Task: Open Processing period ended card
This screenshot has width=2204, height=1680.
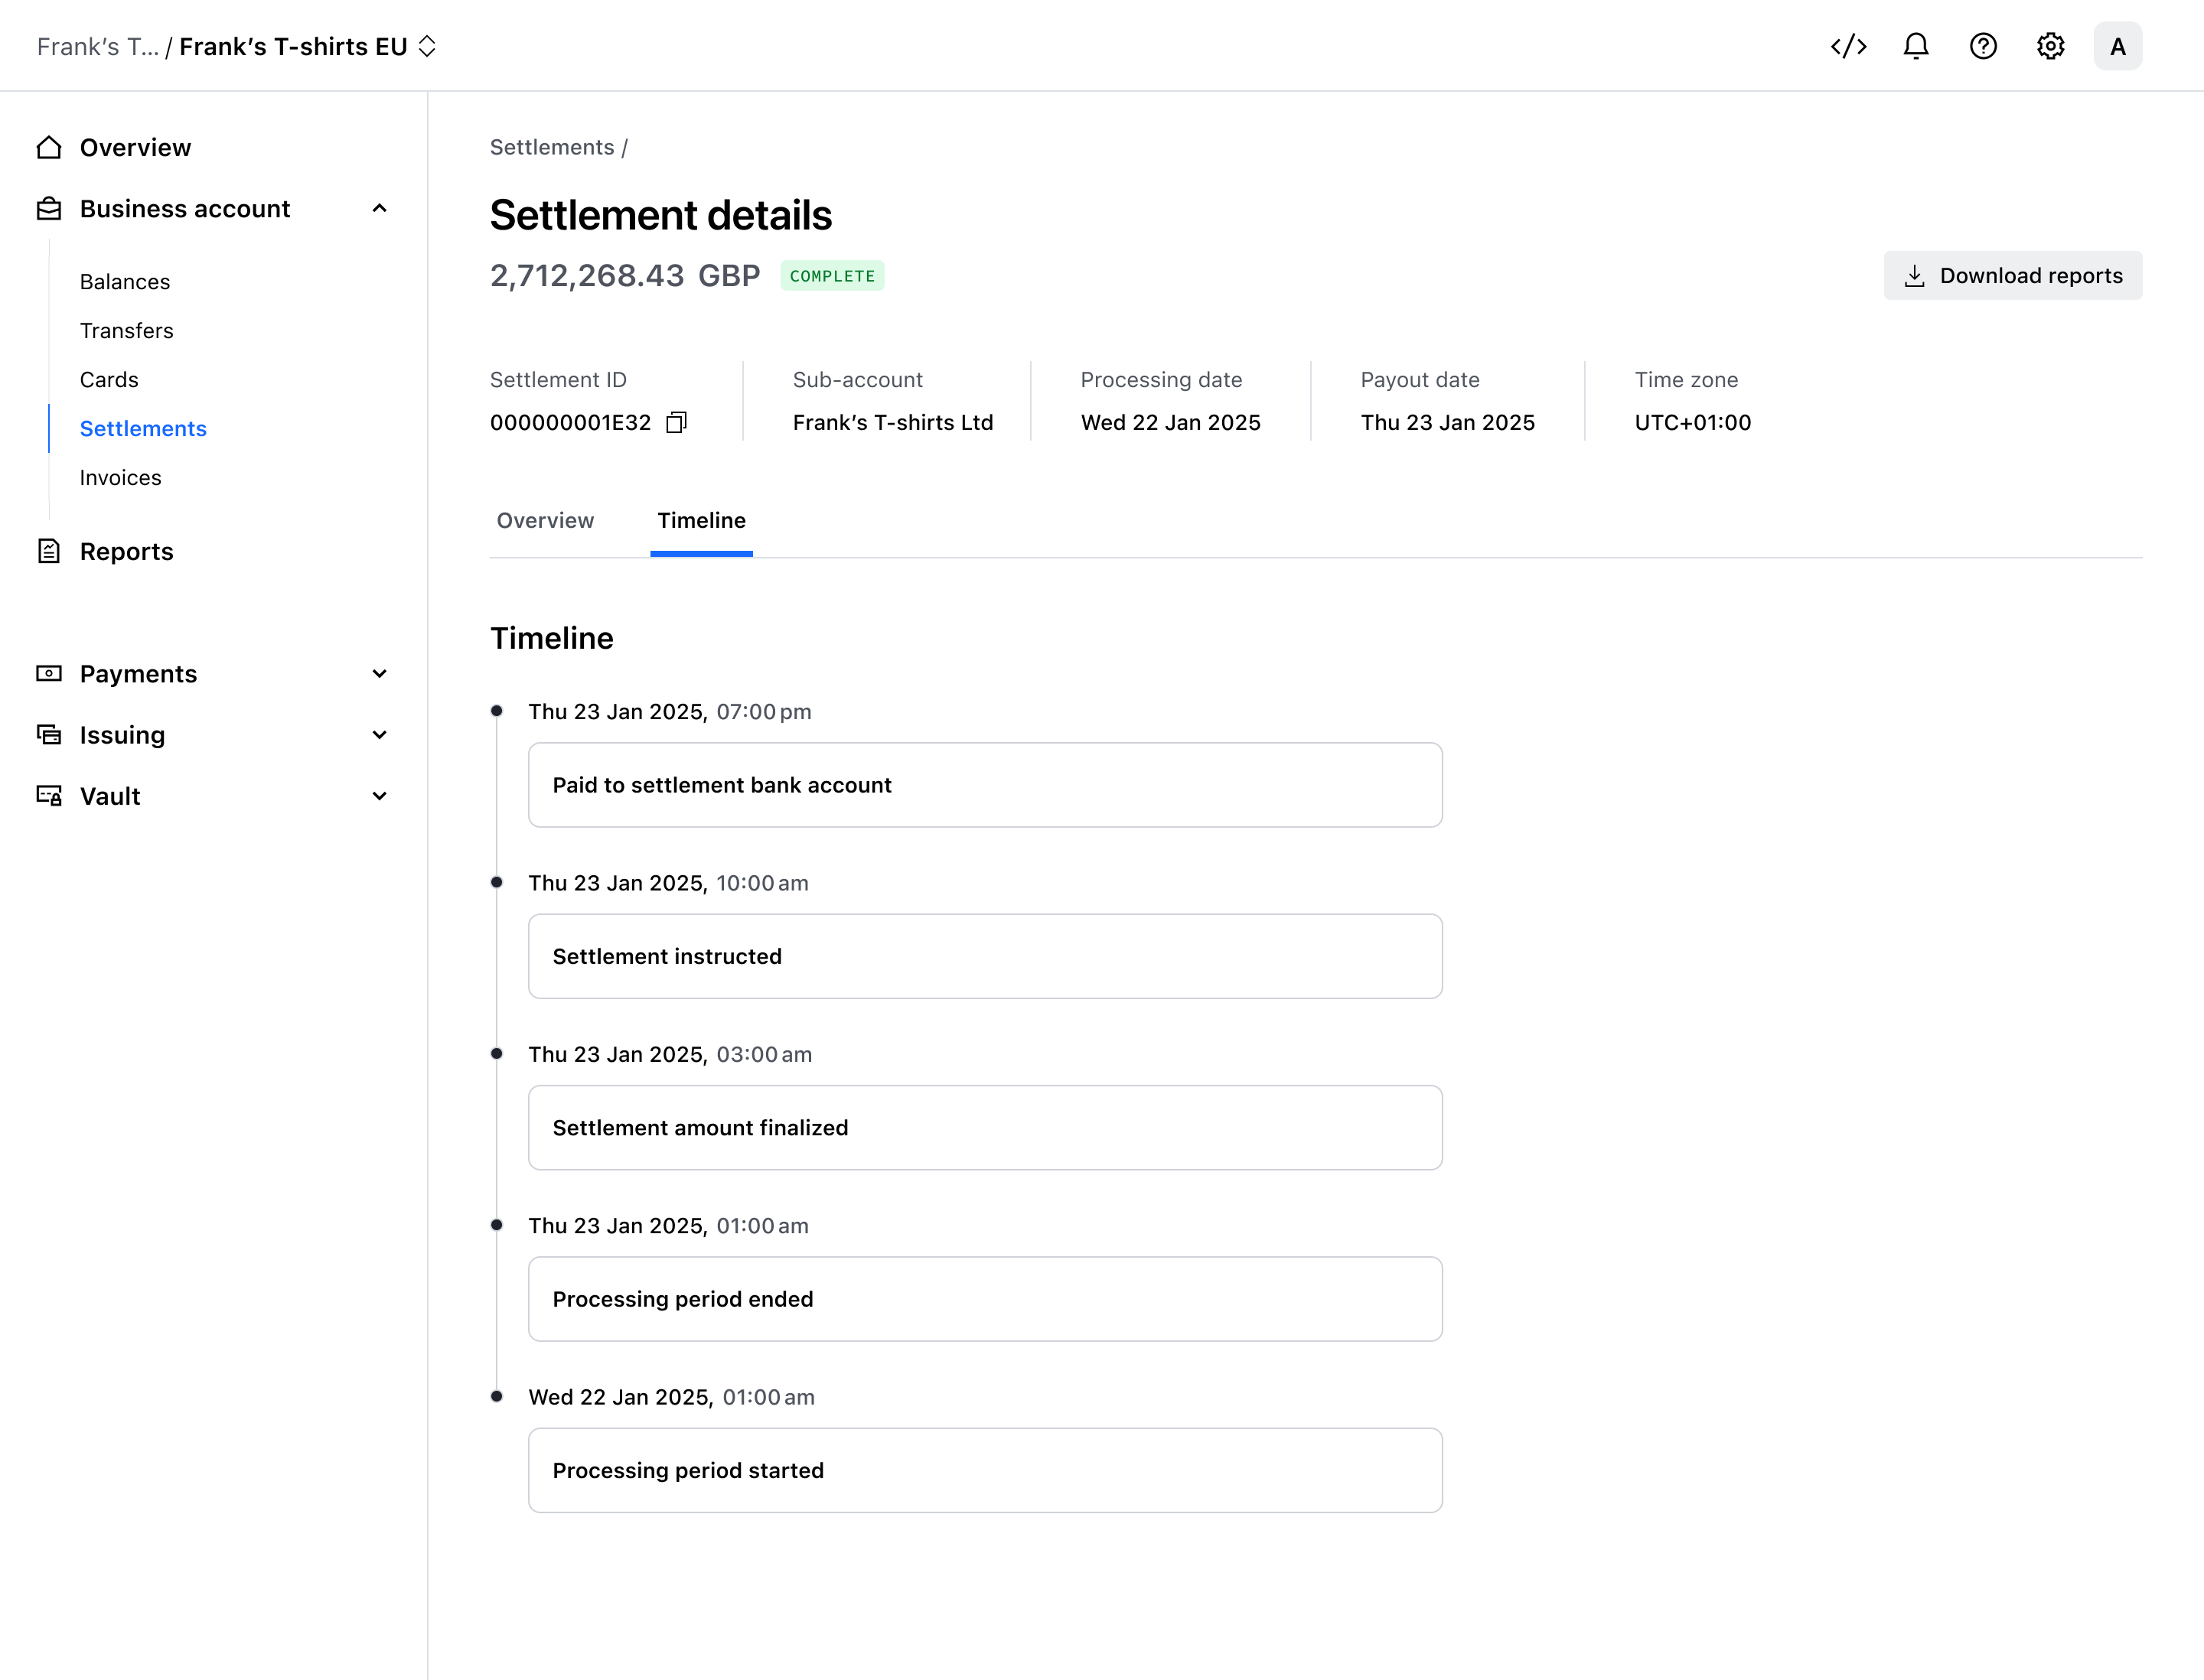Action: (x=984, y=1298)
